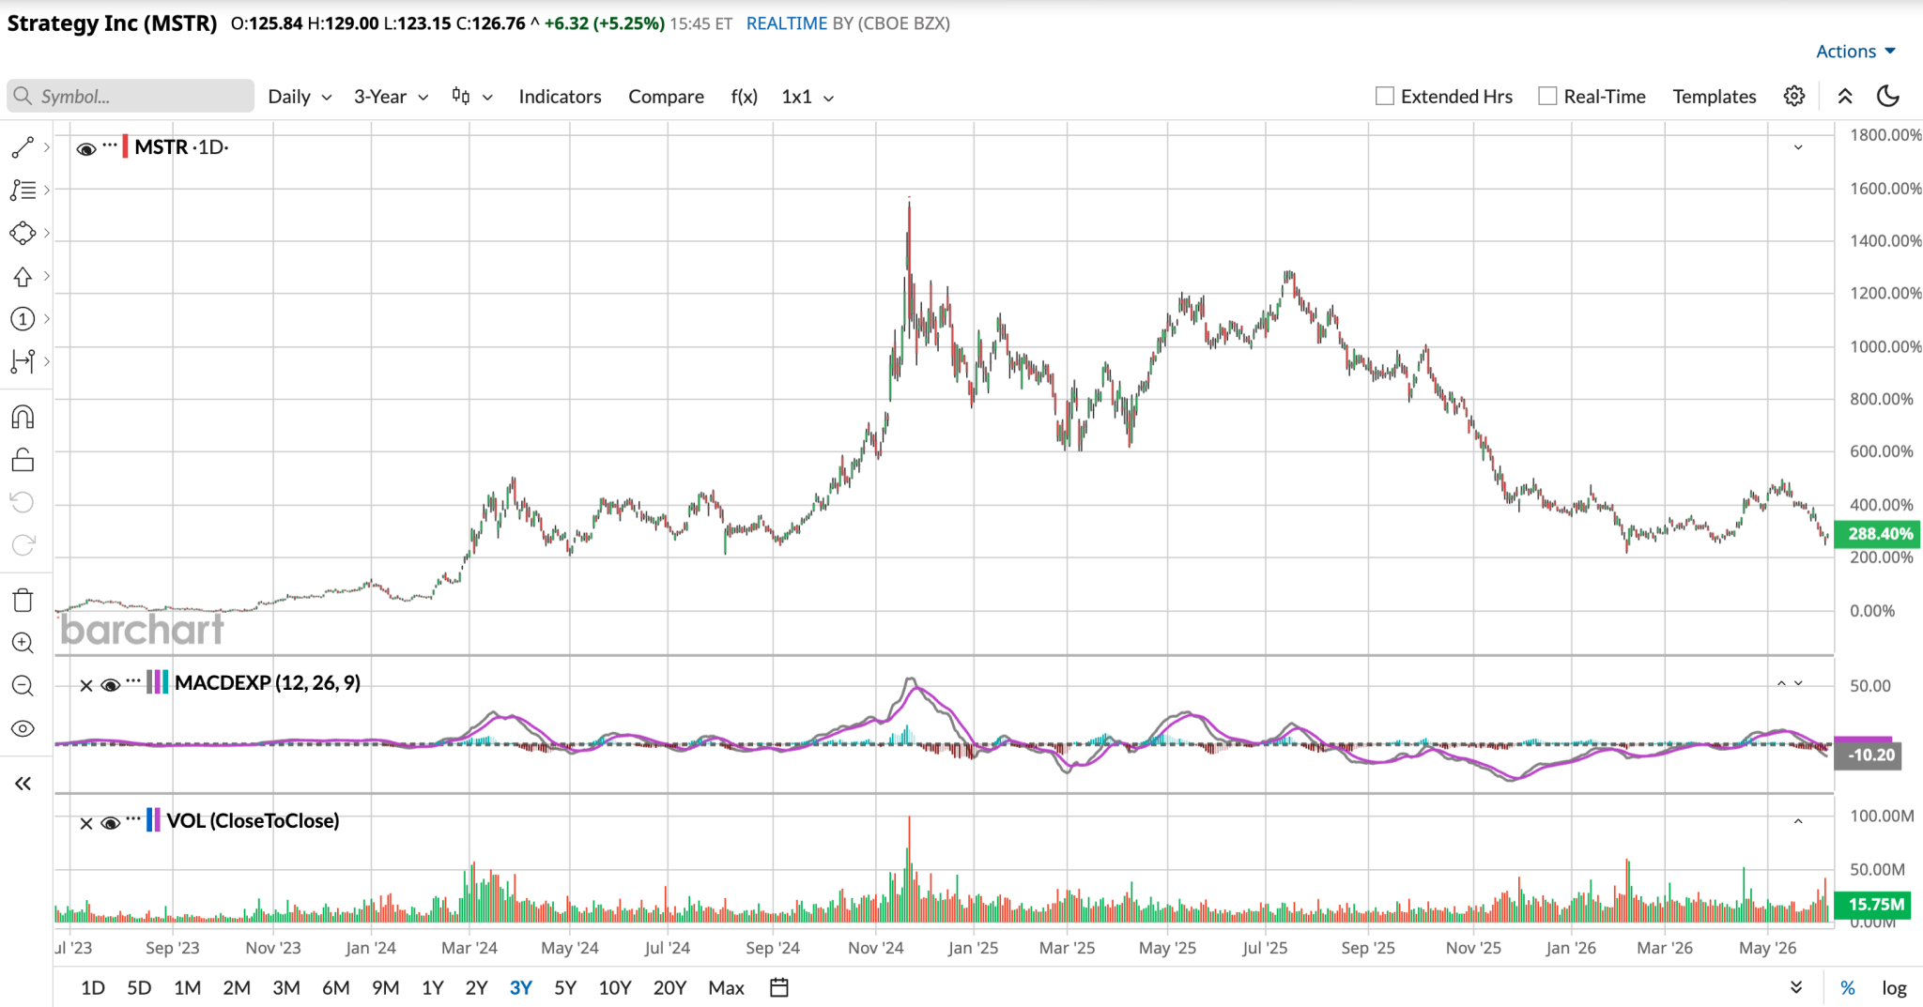Image resolution: width=1923 pixels, height=1007 pixels.
Task: Open the Templates menu
Action: click(x=1714, y=97)
